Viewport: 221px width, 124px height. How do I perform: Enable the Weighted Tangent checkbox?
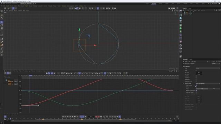(196, 92)
